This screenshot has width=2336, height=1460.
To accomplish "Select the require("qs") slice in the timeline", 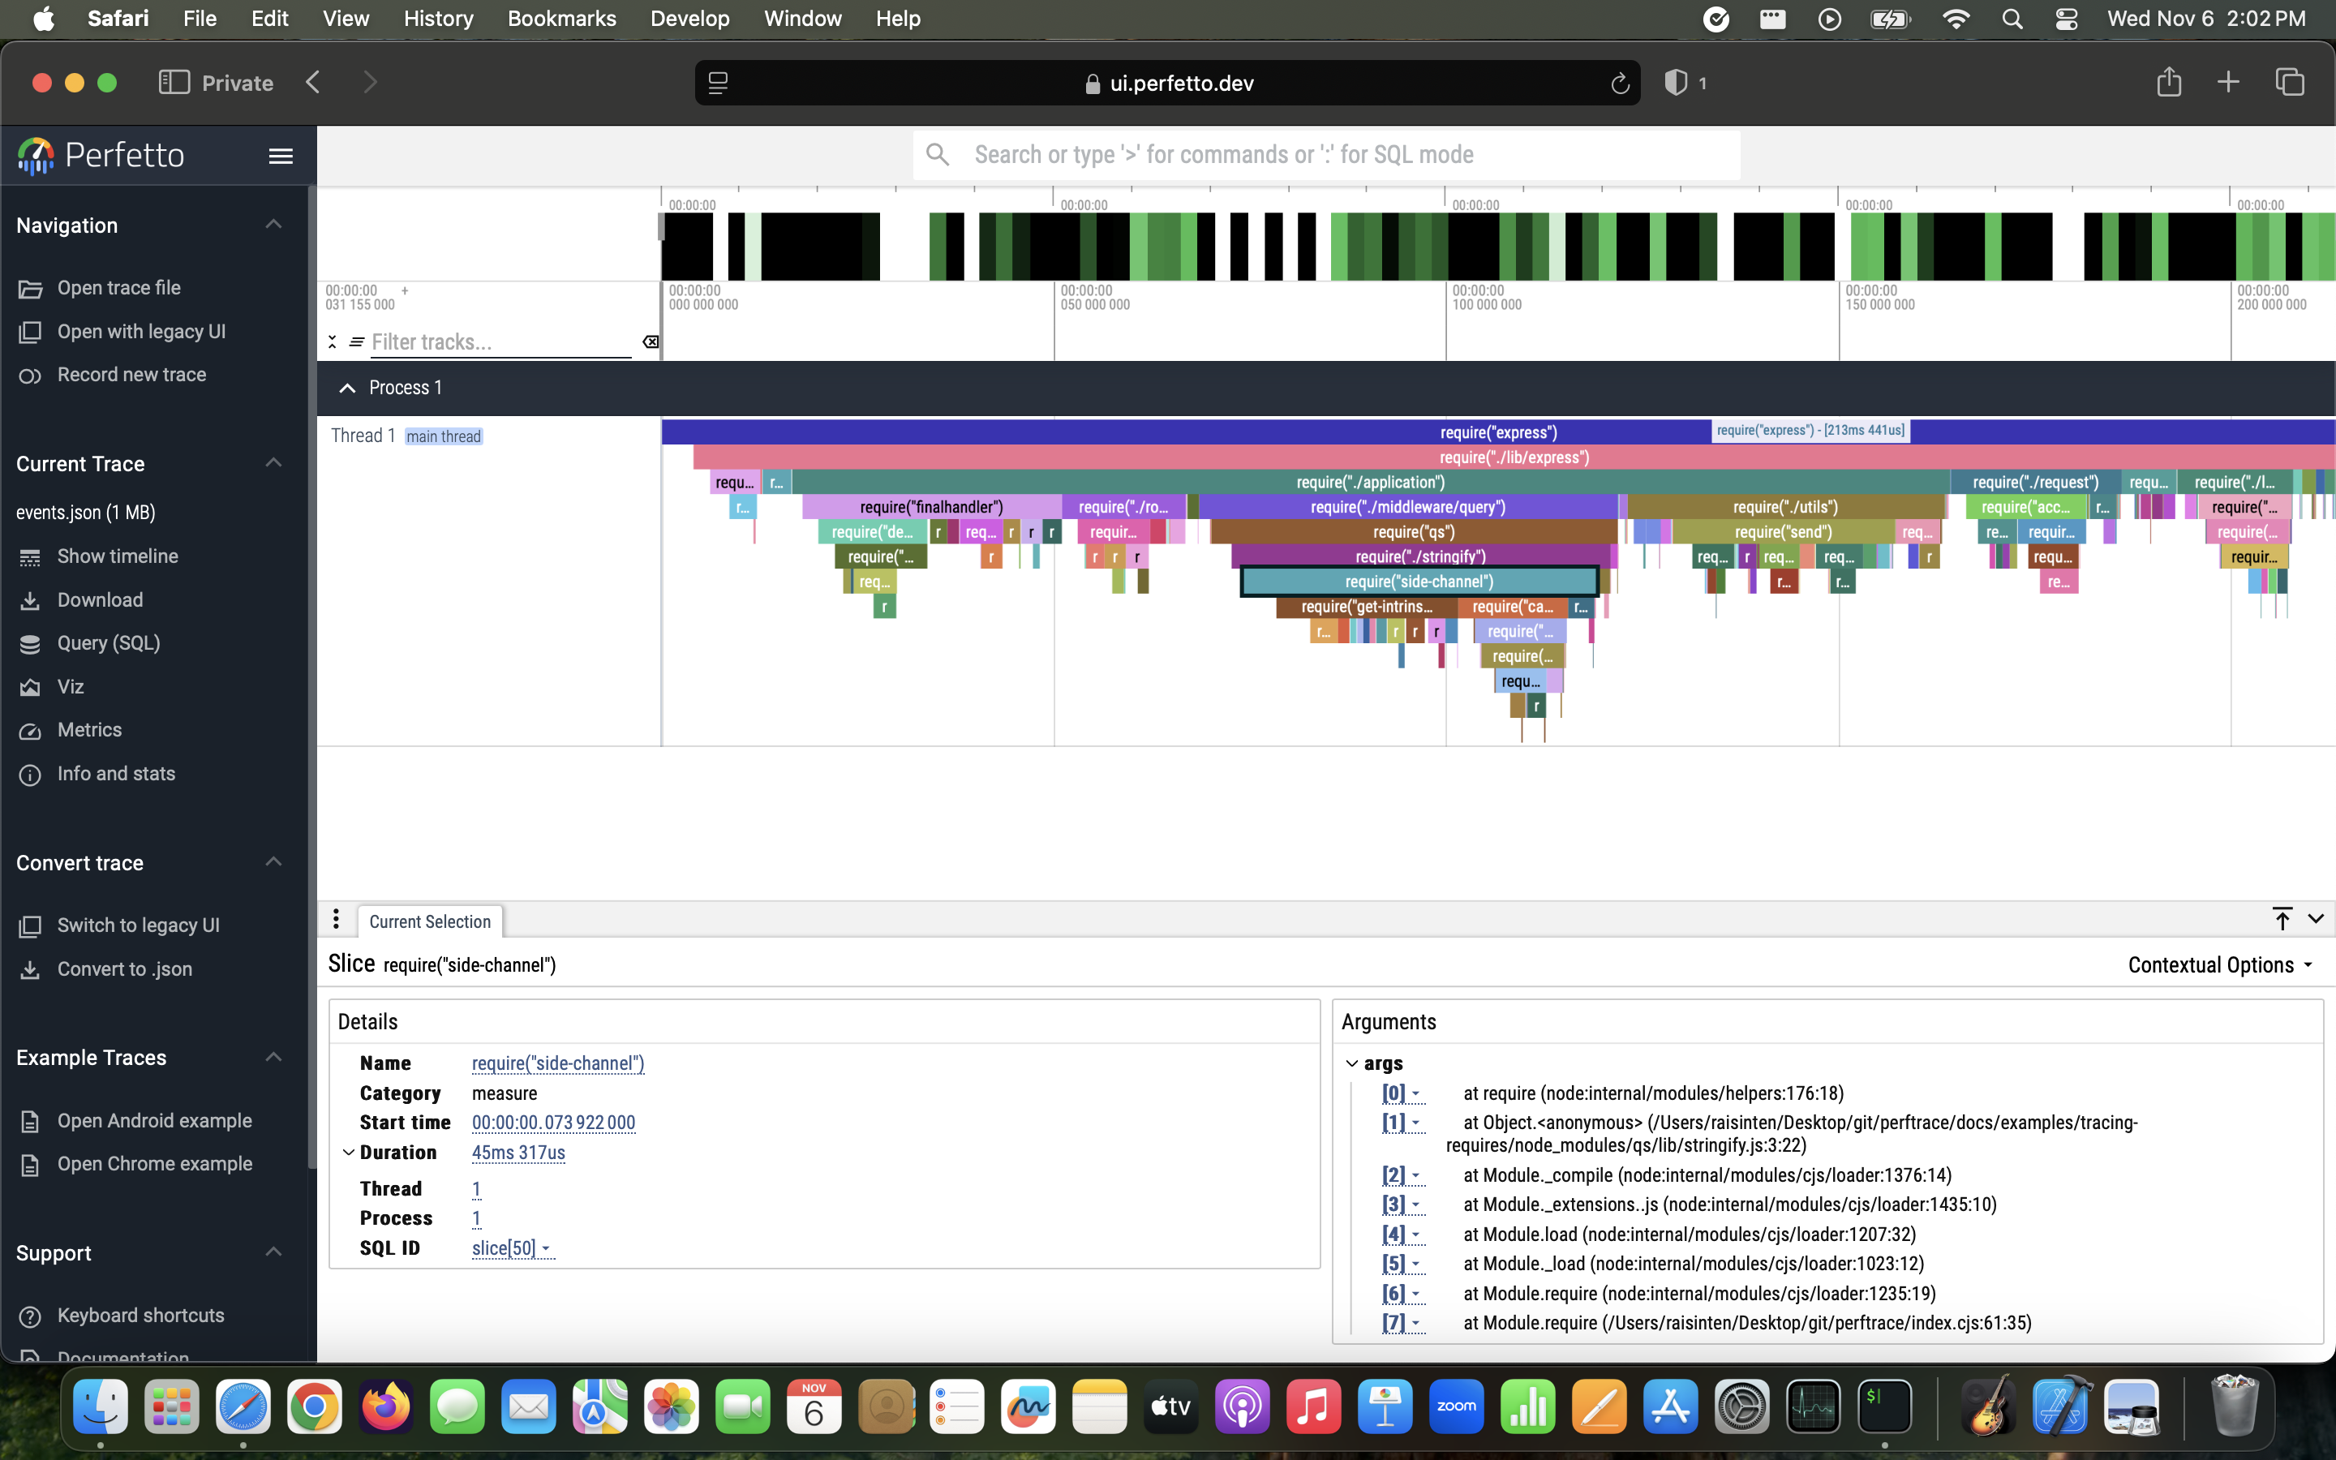I will (1412, 532).
